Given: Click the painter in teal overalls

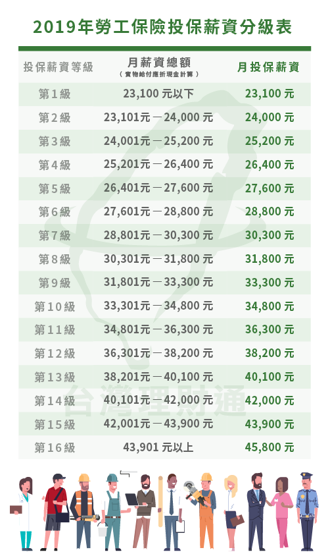Looking at the screenshot, I should click(113, 512).
